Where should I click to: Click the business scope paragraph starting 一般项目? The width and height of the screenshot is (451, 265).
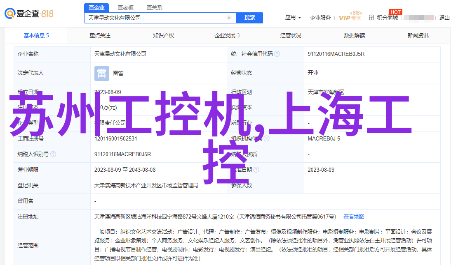coord(263,245)
